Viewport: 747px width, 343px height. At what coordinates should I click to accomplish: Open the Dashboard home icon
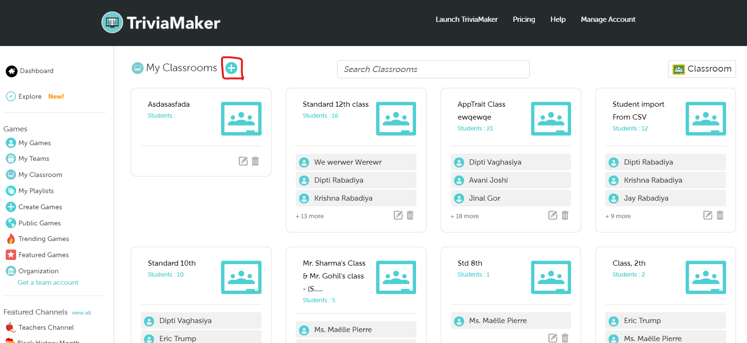[11, 71]
